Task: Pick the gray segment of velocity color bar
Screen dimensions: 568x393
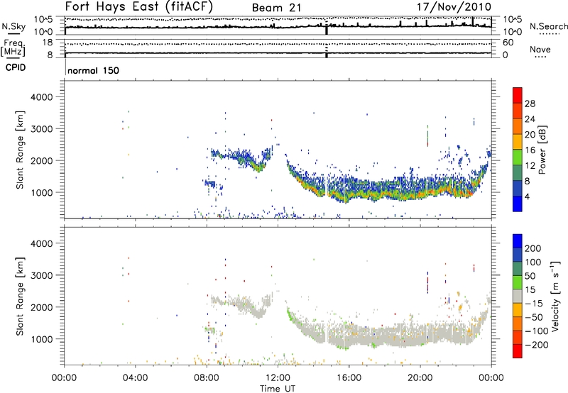Action: point(518,297)
